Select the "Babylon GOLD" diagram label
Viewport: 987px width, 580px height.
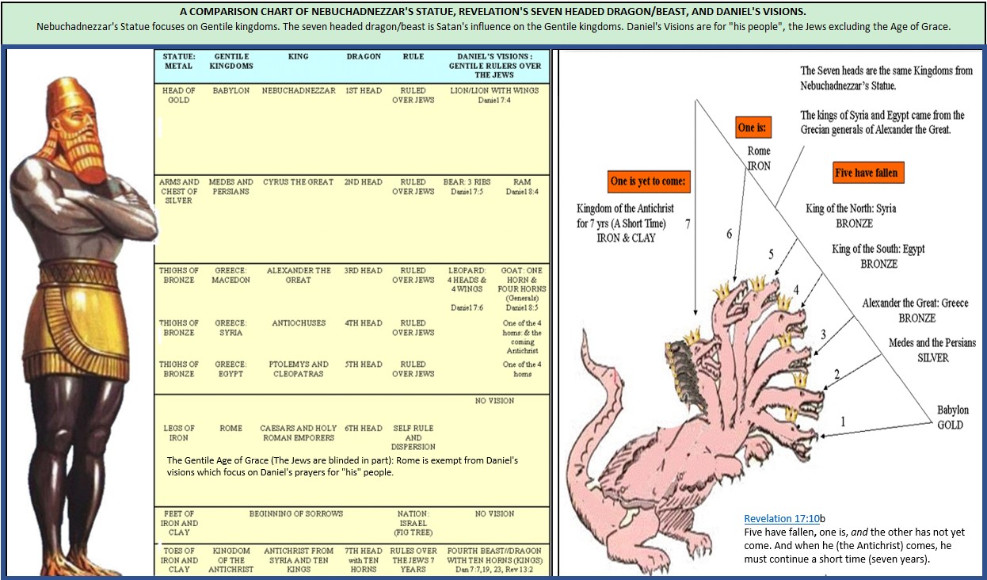[x=952, y=418]
